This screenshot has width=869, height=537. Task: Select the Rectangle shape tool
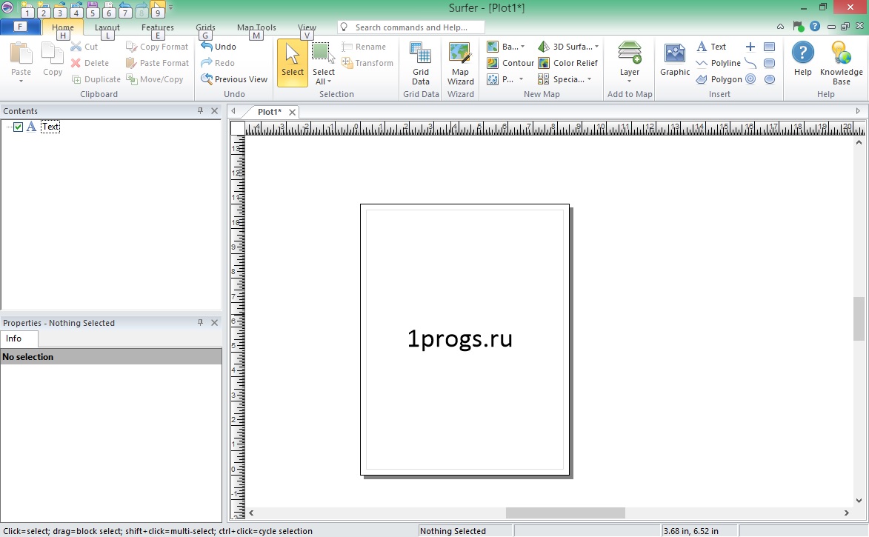(x=769, y=47)
